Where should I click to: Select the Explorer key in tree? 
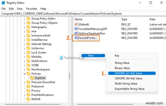pyautogui.click(x=40, y=78)
